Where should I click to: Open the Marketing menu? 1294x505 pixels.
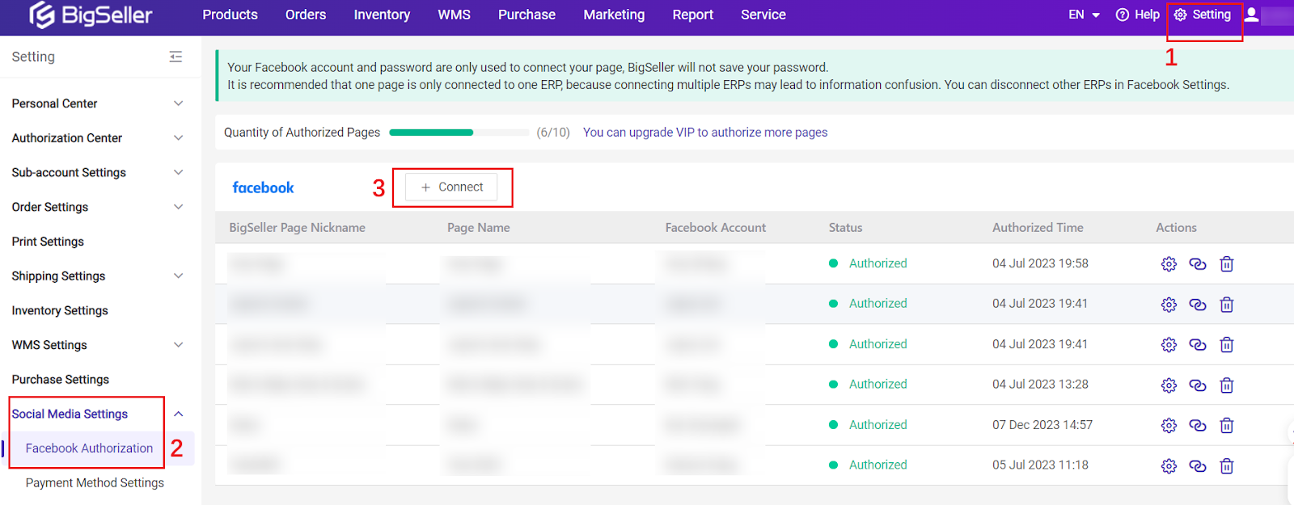click(614, 15)
